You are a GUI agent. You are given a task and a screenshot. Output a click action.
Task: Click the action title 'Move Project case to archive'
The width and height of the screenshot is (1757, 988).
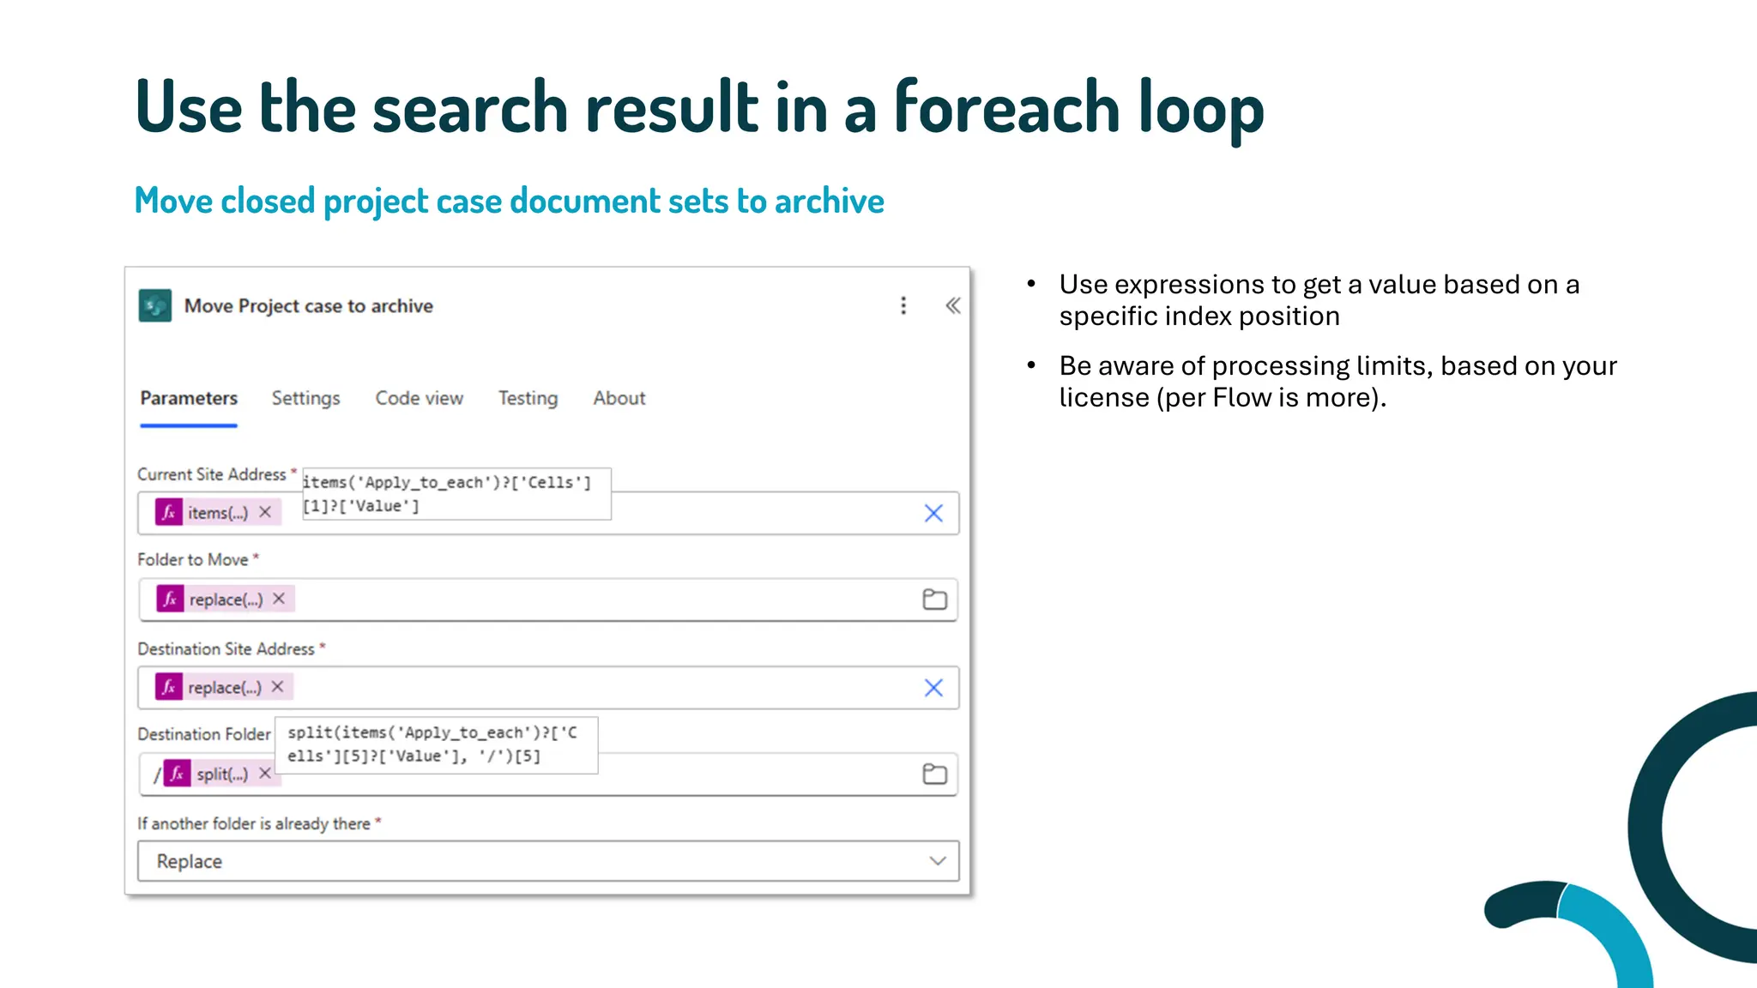(x=309, y=306)
